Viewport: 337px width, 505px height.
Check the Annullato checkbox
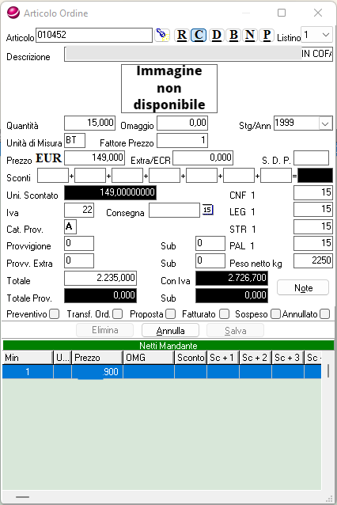tap(325, 313)
